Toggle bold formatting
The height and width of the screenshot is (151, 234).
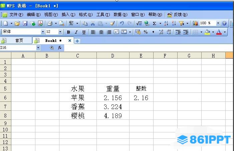coord(68,32)
